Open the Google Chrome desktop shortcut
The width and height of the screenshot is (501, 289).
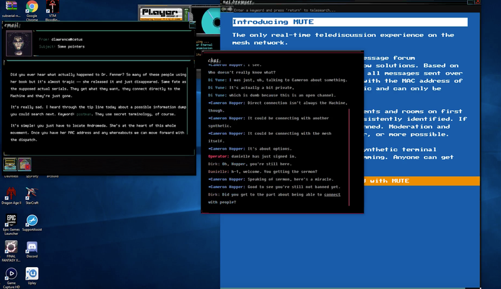pos(32,10)
